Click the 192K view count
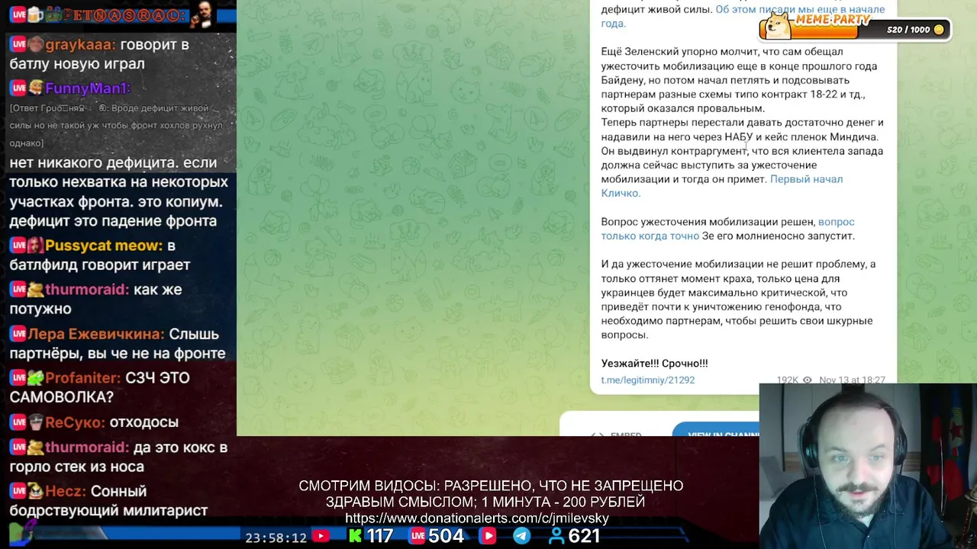 787,380
